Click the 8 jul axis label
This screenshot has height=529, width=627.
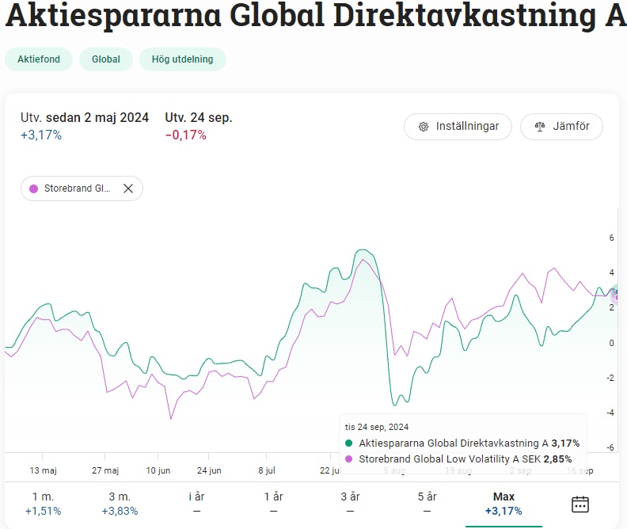(267, 470)
